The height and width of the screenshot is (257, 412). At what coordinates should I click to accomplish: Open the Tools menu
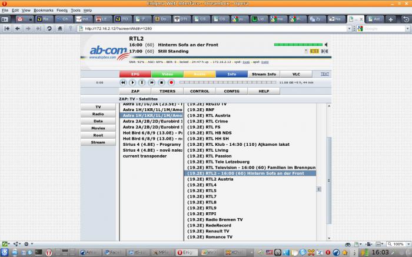75,10
